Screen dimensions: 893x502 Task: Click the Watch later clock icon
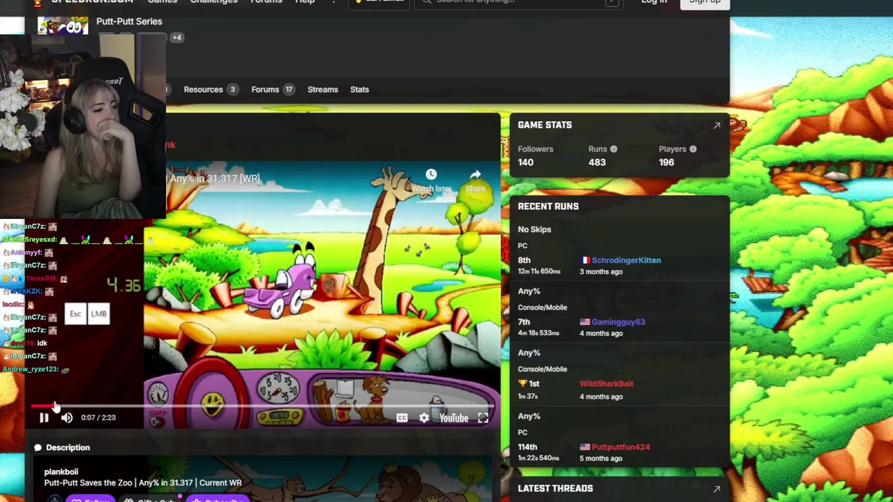click(x=431, y=174)
